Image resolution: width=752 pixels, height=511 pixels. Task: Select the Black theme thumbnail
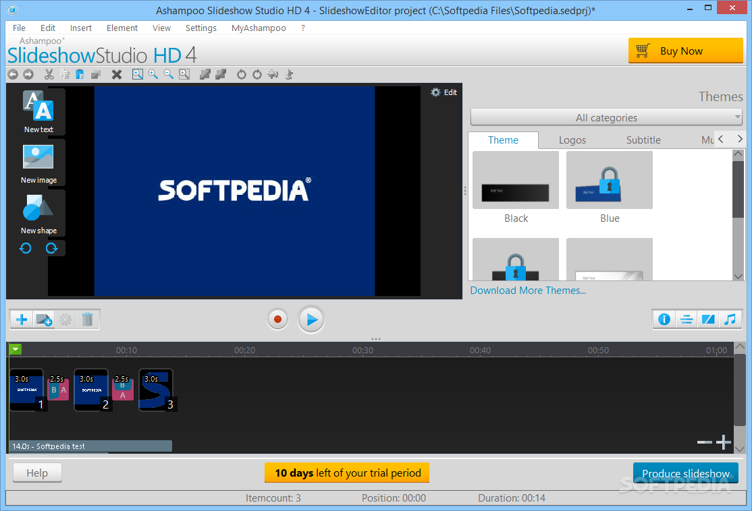pyautogui.click(x=516, y=180)
